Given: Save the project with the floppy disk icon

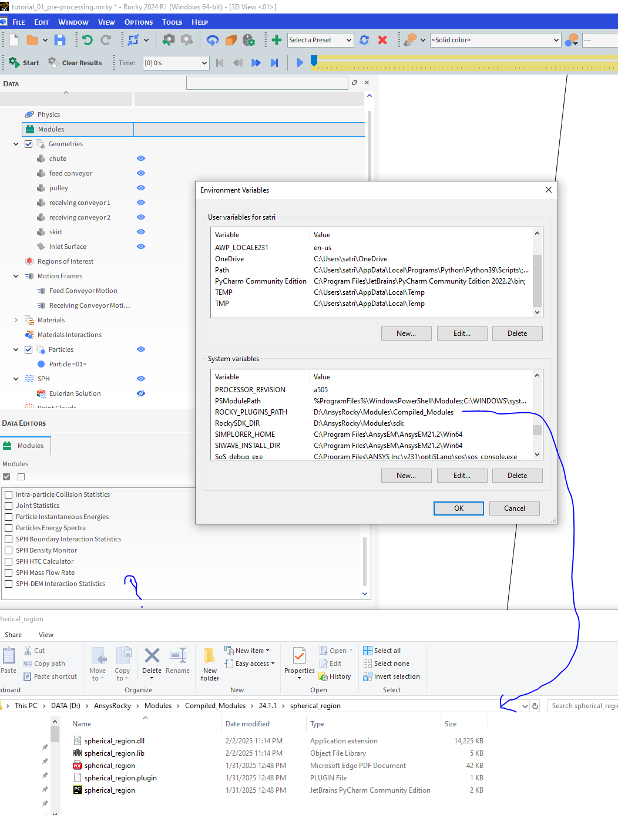Looking at the screenshot, I should click(60, 40).
